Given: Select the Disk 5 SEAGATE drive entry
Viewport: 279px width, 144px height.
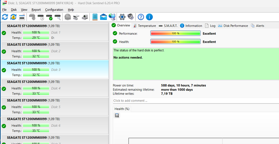Looking at the screenshot, I should click(x=55, y=106).
